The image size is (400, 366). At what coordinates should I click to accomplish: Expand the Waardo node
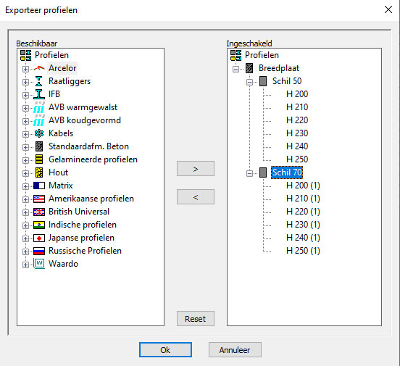(25, 265)
